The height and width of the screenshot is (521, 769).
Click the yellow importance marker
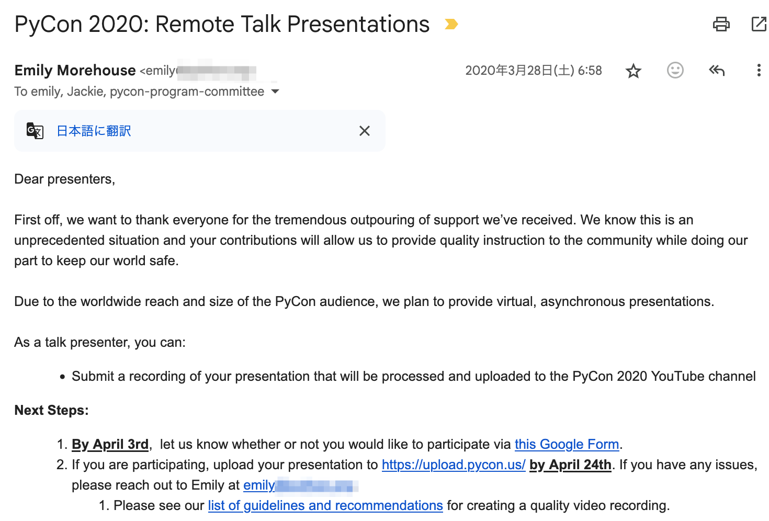tap(451, 24)
